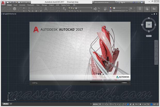Switch to the Annotate ribbon tab
This screenshot has width=160, height=107.
coord(22,5)
